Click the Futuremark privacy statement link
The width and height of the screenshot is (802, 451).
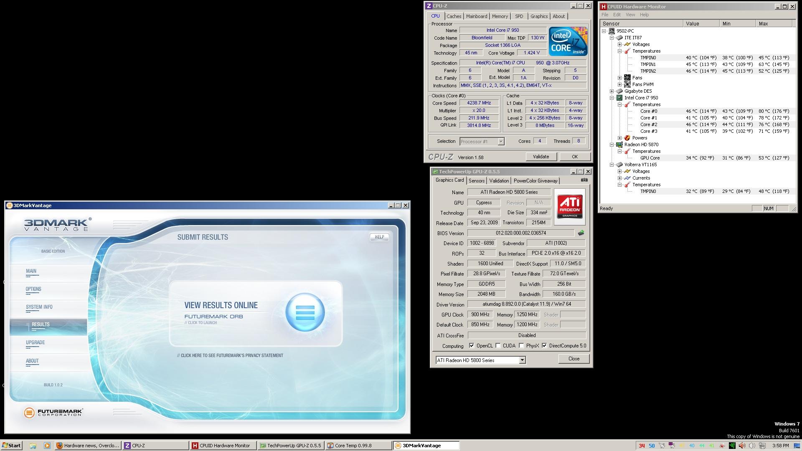coord(230,355)
